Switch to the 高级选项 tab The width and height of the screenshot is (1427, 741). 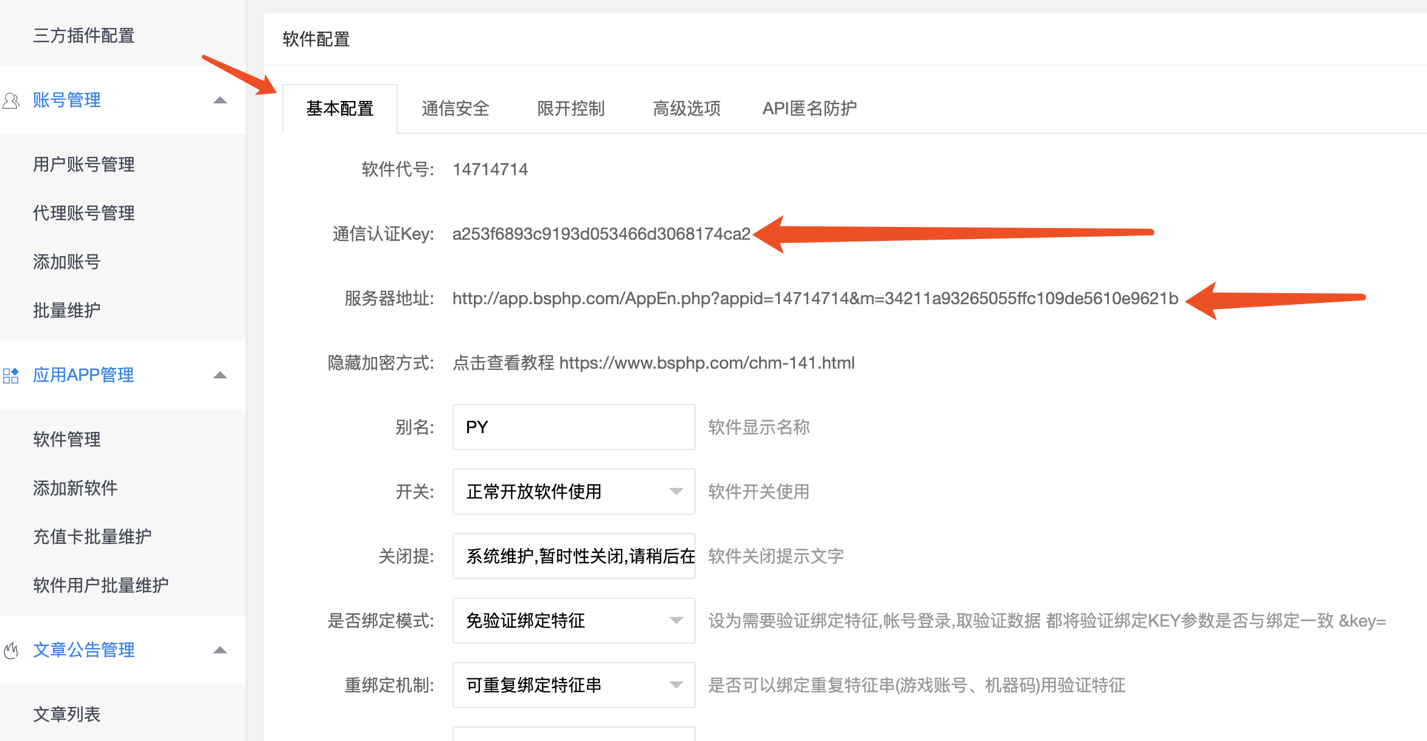(687, 109)
